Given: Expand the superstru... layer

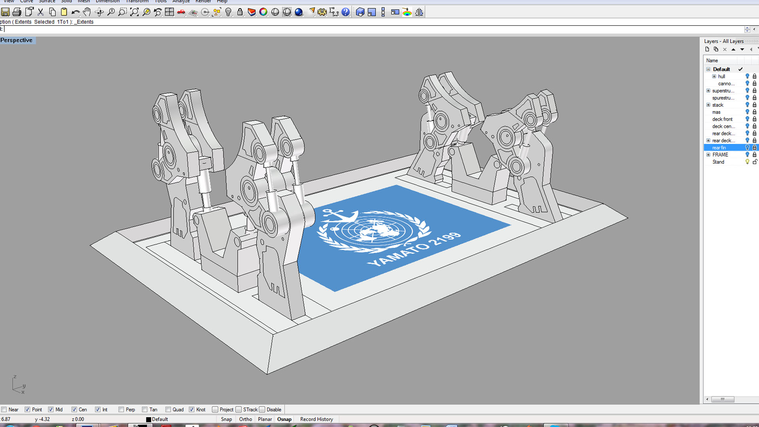Looking at the screenshot, I should pyautogui.click(x=708, y=91).
